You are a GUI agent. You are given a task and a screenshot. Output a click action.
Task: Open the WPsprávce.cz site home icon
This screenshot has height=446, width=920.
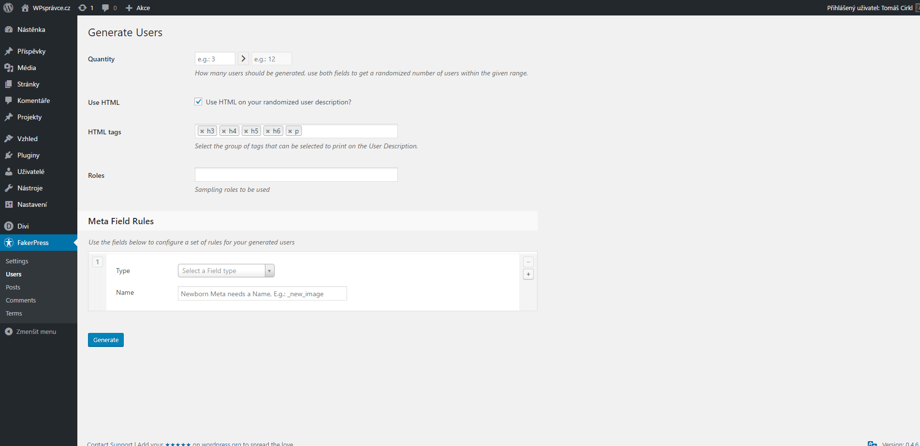[x=25, y=8]
